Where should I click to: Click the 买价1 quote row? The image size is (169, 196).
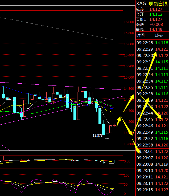152,19
